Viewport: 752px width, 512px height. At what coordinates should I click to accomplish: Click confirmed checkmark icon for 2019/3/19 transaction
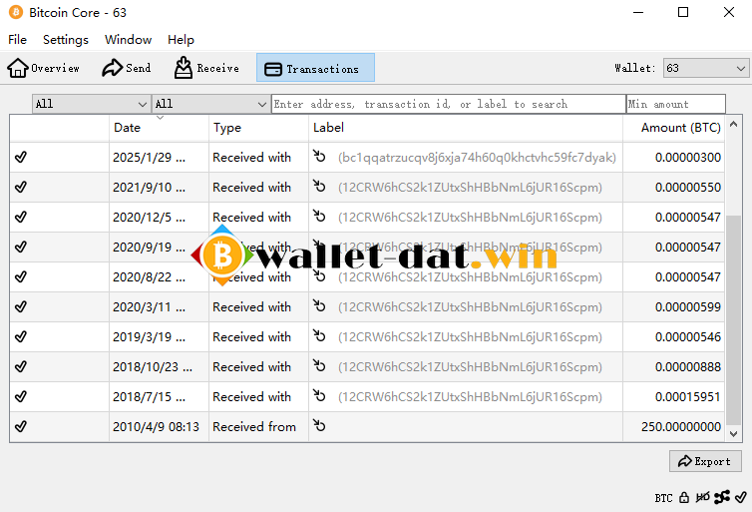point(21,336)
